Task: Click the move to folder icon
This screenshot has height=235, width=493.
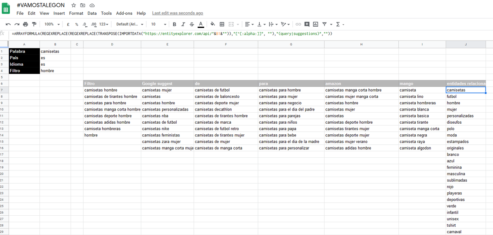Action: point(83,5)
